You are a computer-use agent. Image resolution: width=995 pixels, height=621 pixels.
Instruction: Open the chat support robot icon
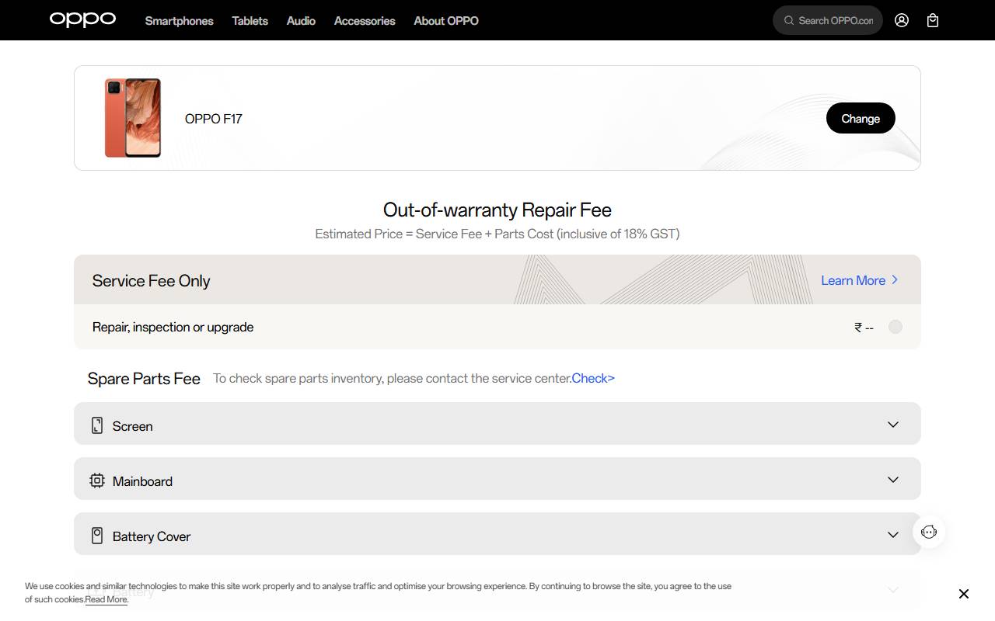(x=929, y=532)
